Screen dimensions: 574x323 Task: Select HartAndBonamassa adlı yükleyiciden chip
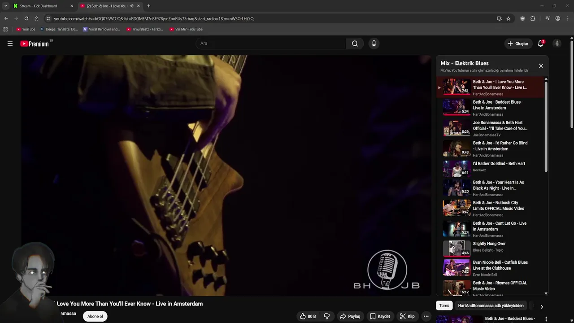[491, 306]
